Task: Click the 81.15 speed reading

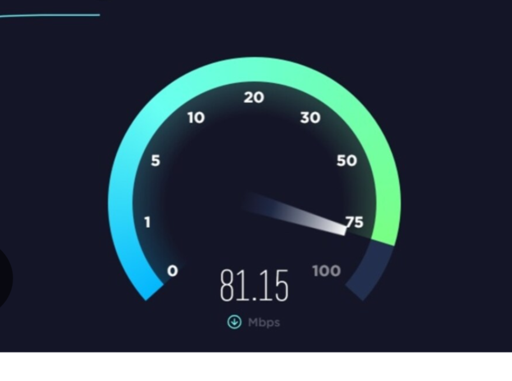Action: (254, 286)
